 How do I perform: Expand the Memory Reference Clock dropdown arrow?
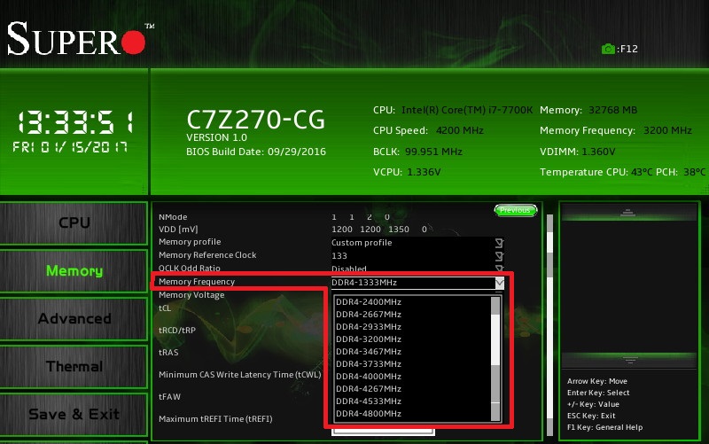click(499, 256)
